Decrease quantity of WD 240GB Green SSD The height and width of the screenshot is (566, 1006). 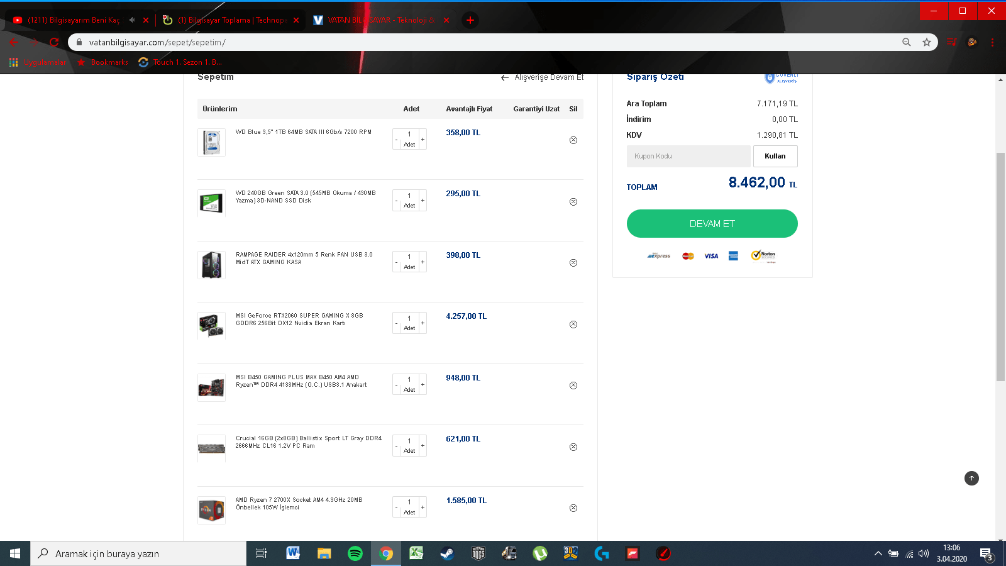point(396,200)
